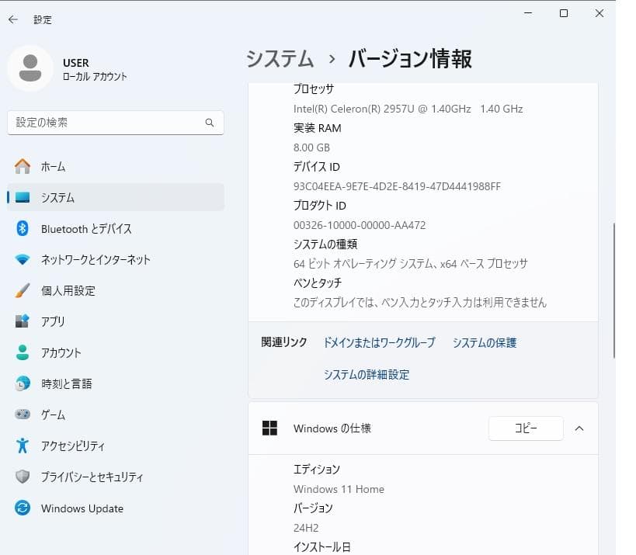Image resolution: width=636 pixels, height=555 pixels.
Task: Click the コピー button for Windows specifications
Action: point(526,428)
